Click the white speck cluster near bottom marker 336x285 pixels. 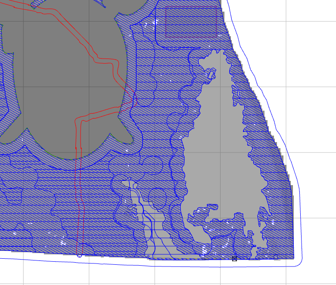(204, 250)
